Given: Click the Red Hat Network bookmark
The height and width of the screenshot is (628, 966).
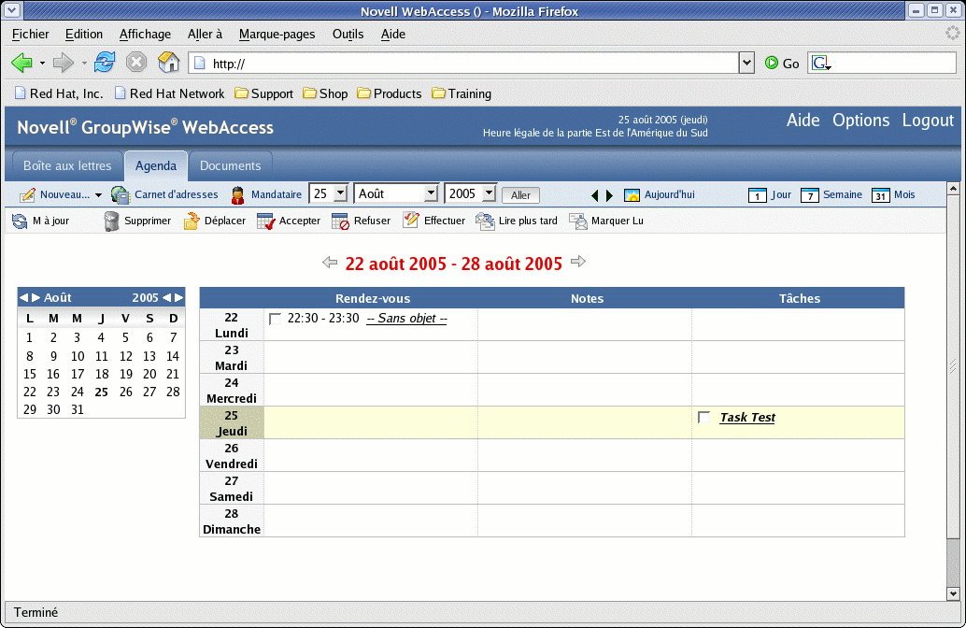Looking at the screenshot, I should (x=169, y=93).
